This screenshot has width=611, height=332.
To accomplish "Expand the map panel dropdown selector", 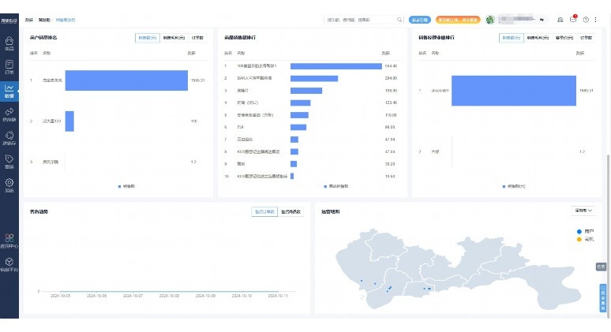I will (x=583, y=211).
